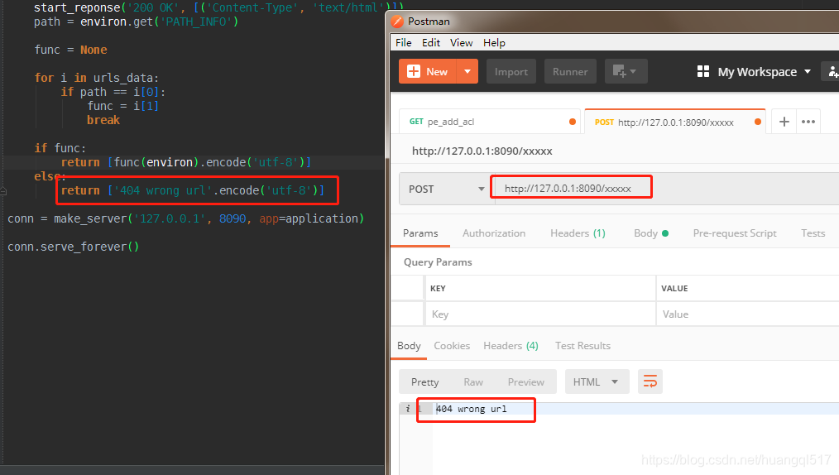Viewport: 839px width, 475px height.
Task: Select the Preview response view
Action: (x=526, y=382)
